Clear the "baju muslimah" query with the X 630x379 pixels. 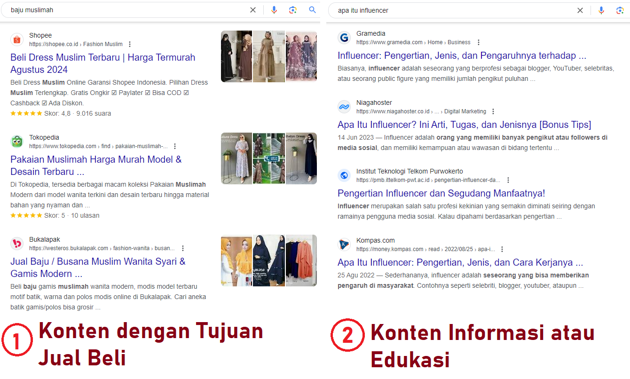point(253,9)
